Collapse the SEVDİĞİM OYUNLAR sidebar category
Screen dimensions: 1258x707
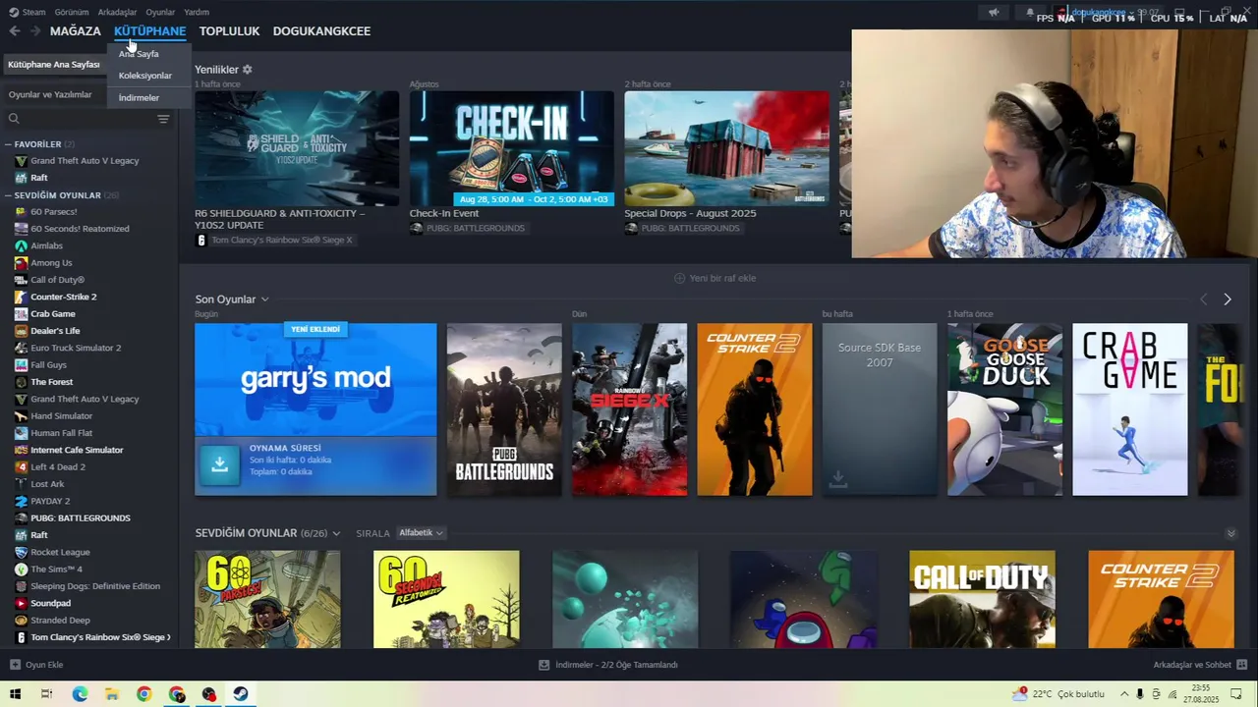click(8, 195)
